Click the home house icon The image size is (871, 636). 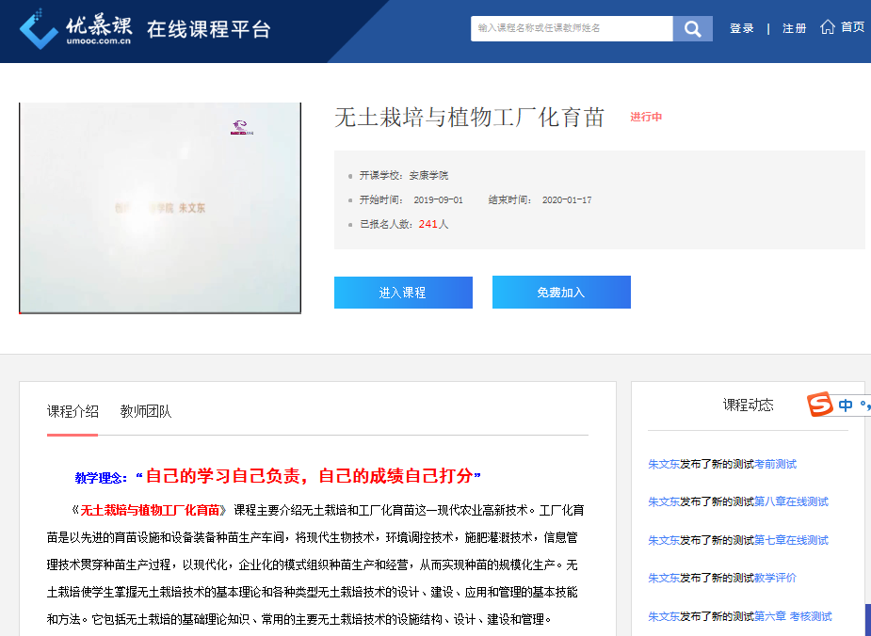pyautogui.click(x=828, y=27)
